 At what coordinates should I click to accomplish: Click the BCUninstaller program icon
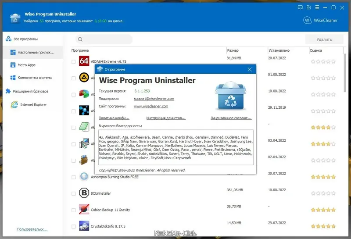click(x=84, y=193)
